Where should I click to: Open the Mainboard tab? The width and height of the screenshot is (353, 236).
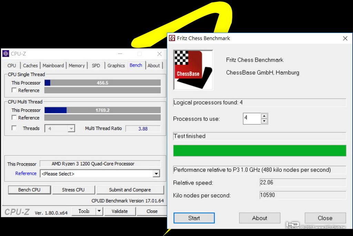click(x=53, y=66)
